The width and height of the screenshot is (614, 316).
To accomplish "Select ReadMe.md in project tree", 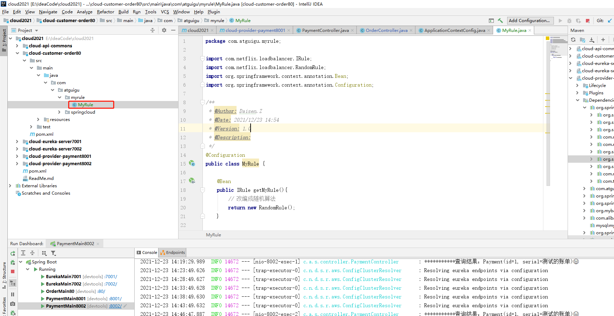I will pyautogui.click(x=41, y=179).
